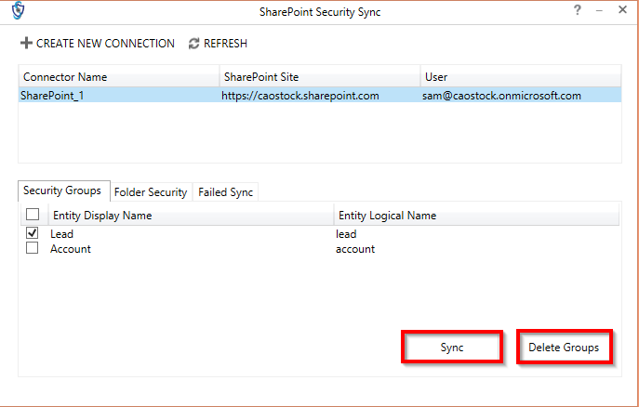This screenshot has width=639, height=407.
Task: Sort by Connector Name column header
Action: pyautogui.click(x=119, y=76)
